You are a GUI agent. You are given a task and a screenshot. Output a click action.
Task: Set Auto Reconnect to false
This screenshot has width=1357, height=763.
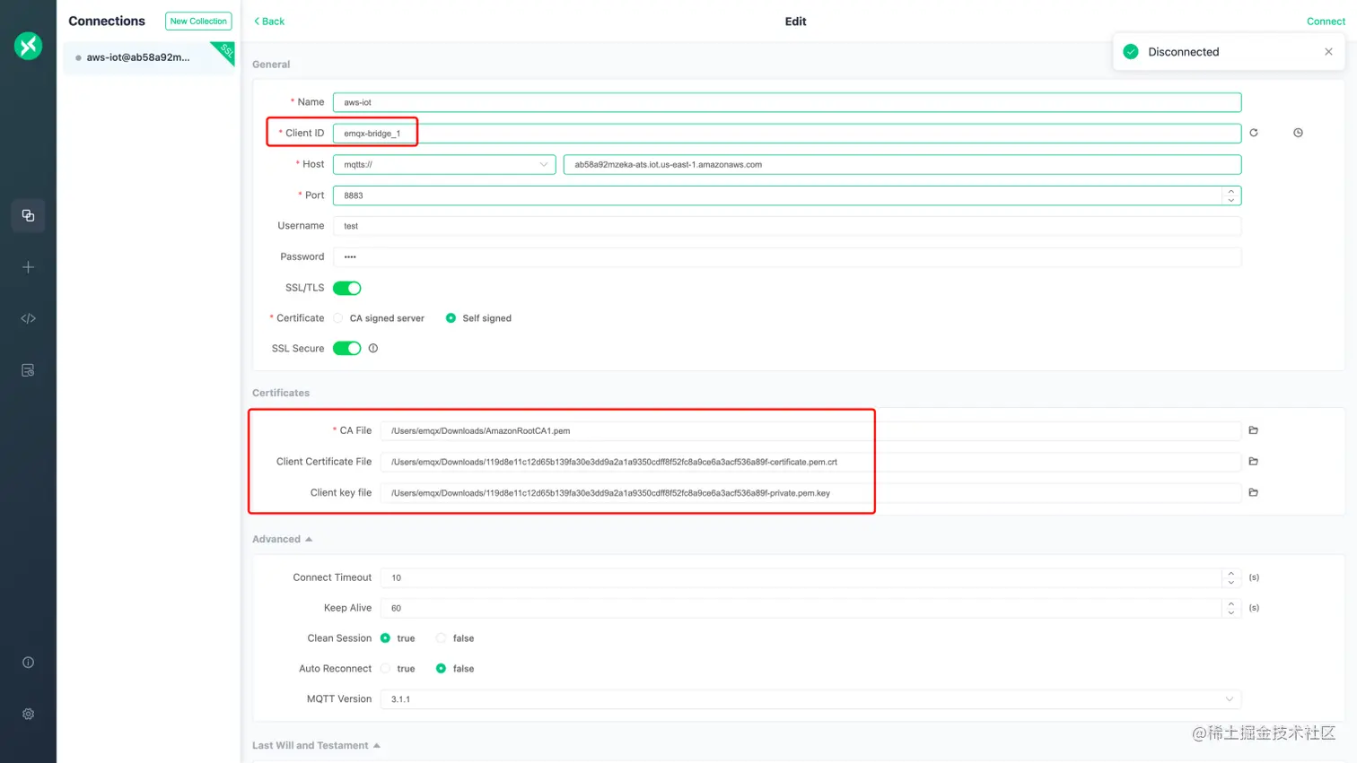click(x=455, y=669)
